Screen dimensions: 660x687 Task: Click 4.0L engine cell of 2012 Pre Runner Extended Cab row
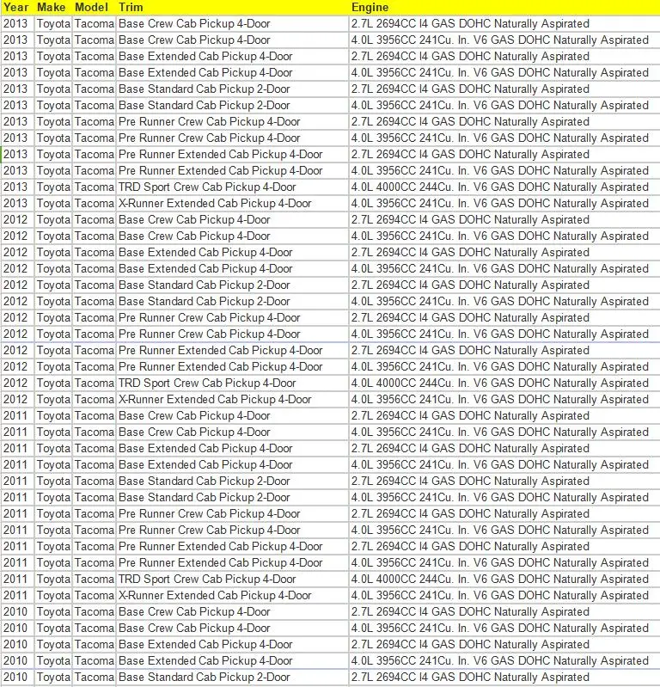pyautogui.click(x=504, y=367)
